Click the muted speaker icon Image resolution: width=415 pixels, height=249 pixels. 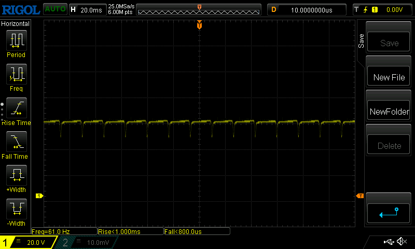pos(402,241)
